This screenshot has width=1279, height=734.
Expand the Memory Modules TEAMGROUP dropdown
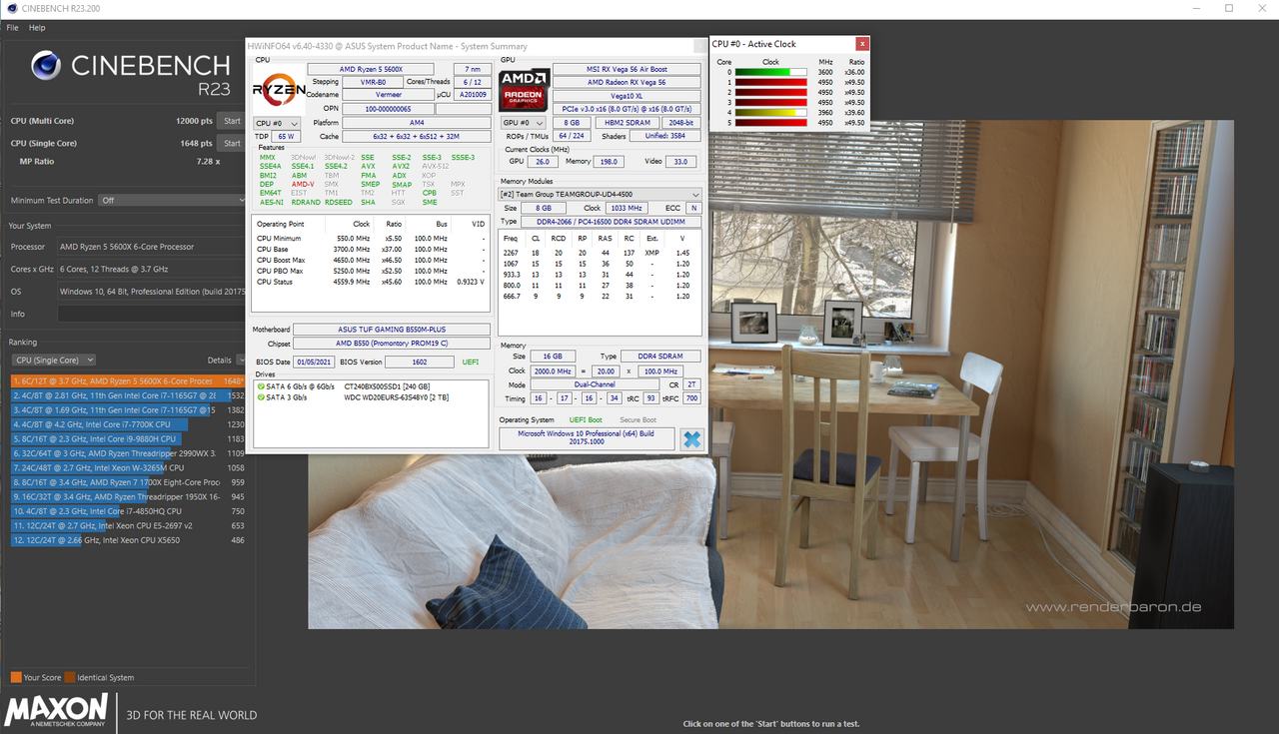600,195
